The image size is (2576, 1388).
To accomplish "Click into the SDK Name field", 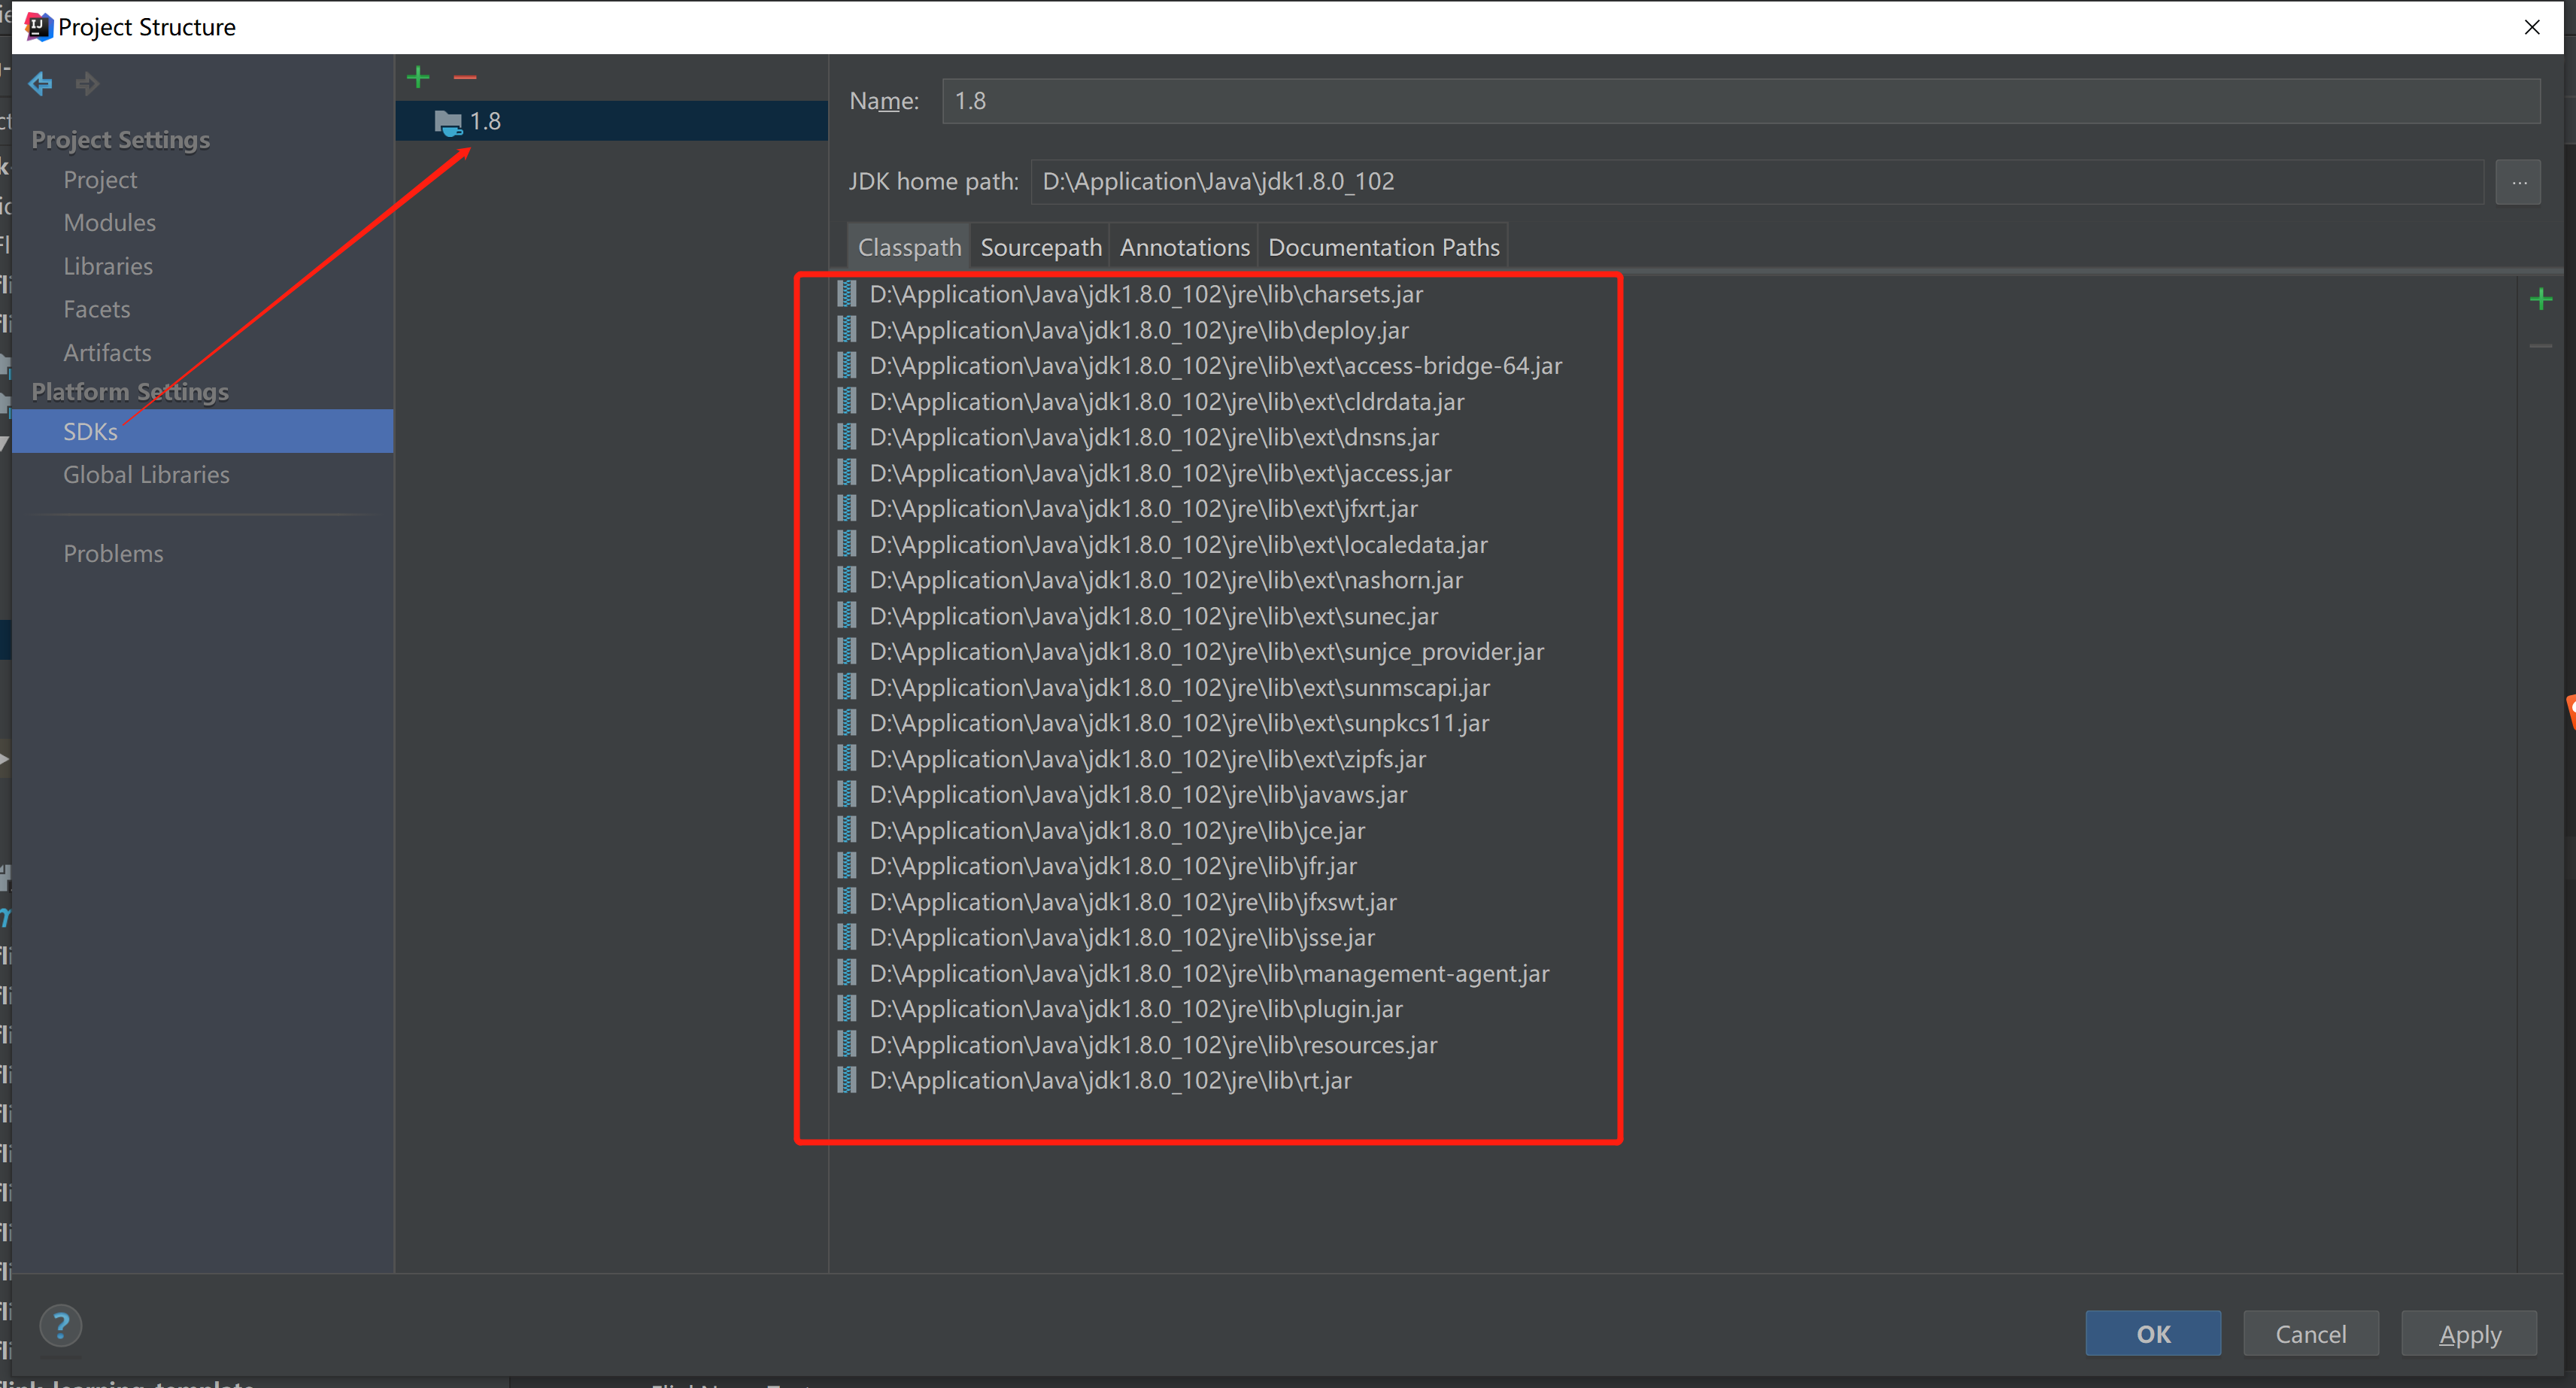I will [x=1740, y=101].
